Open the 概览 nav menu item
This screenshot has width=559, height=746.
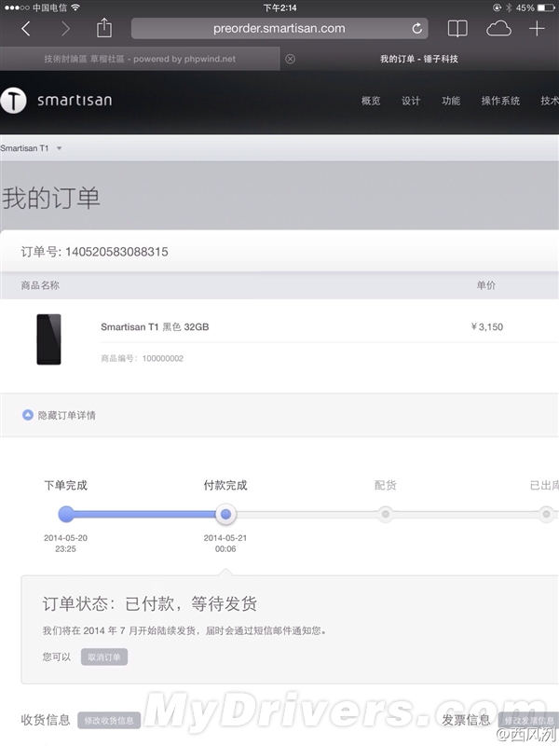(371, 101)
